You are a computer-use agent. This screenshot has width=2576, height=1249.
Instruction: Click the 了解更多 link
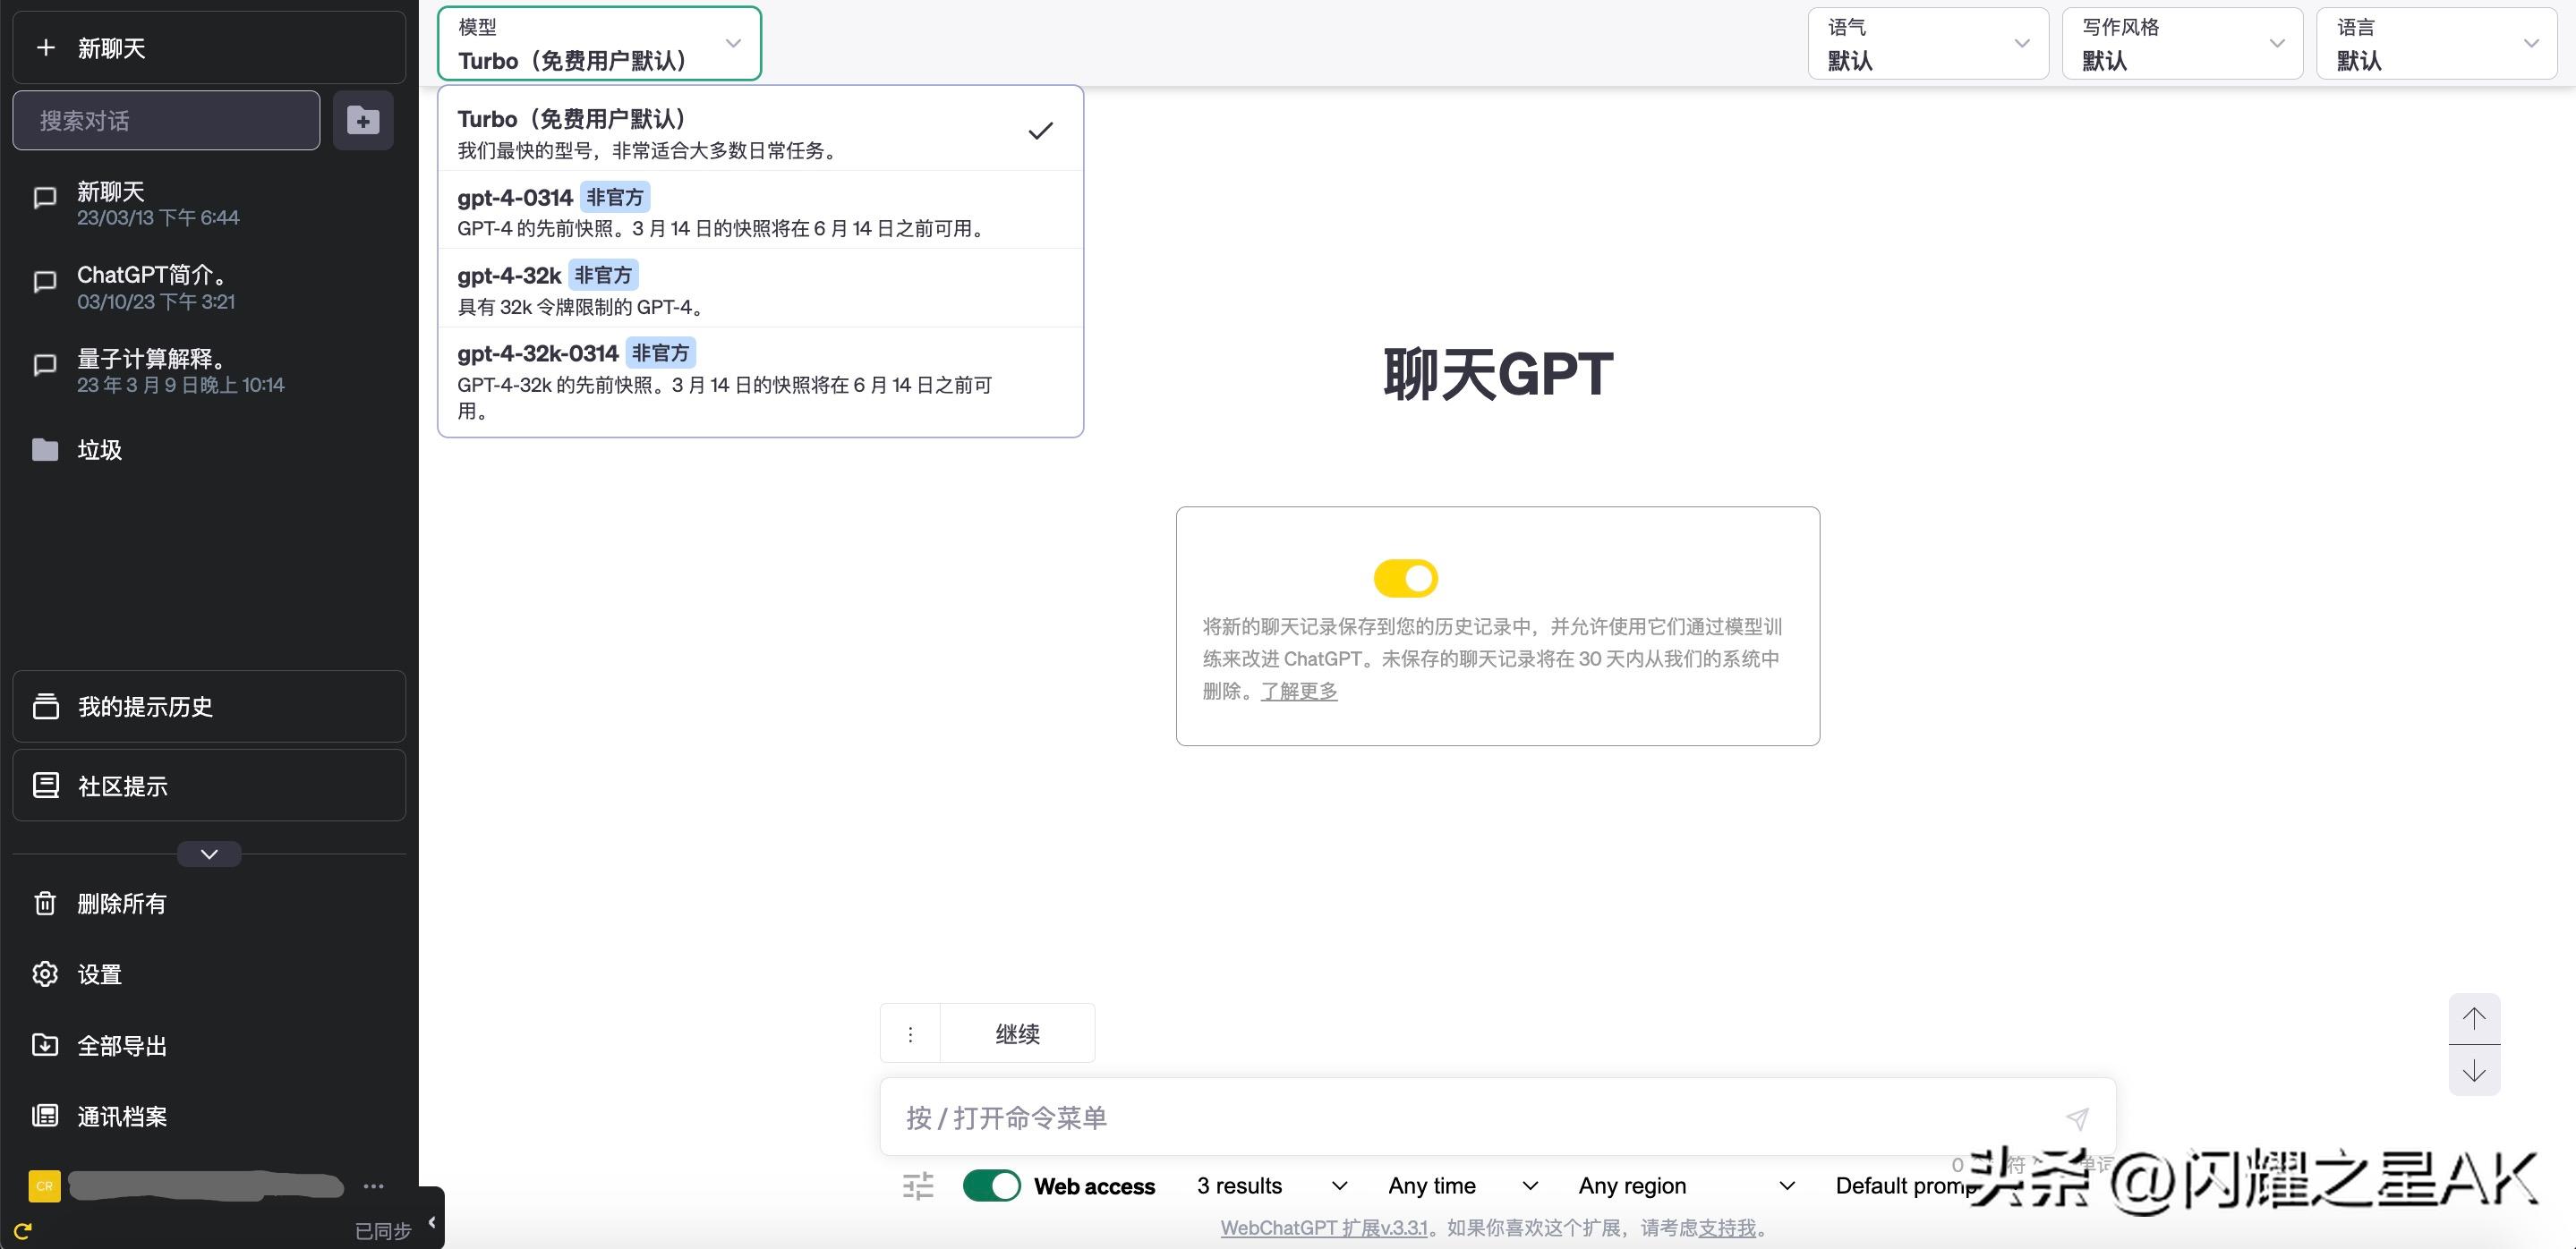[x=1299, y=691]
